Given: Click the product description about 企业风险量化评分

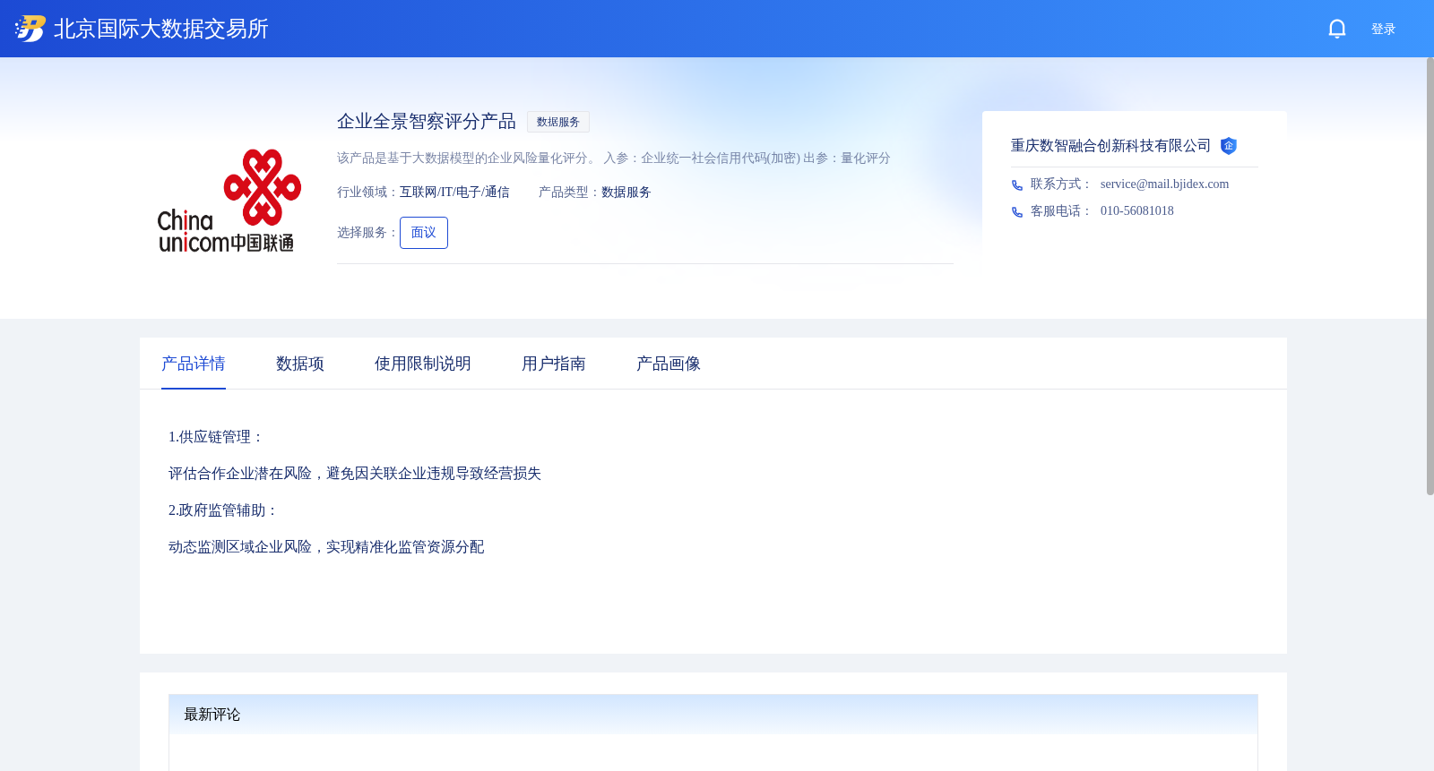Looking at the screenshot, I should tap(614, 158).
